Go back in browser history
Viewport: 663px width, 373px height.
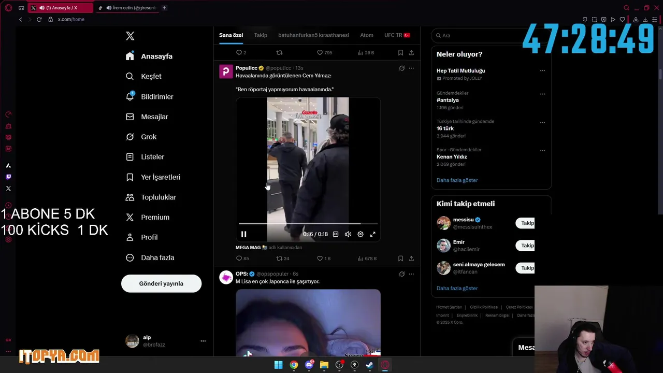(x=21, y=19)
